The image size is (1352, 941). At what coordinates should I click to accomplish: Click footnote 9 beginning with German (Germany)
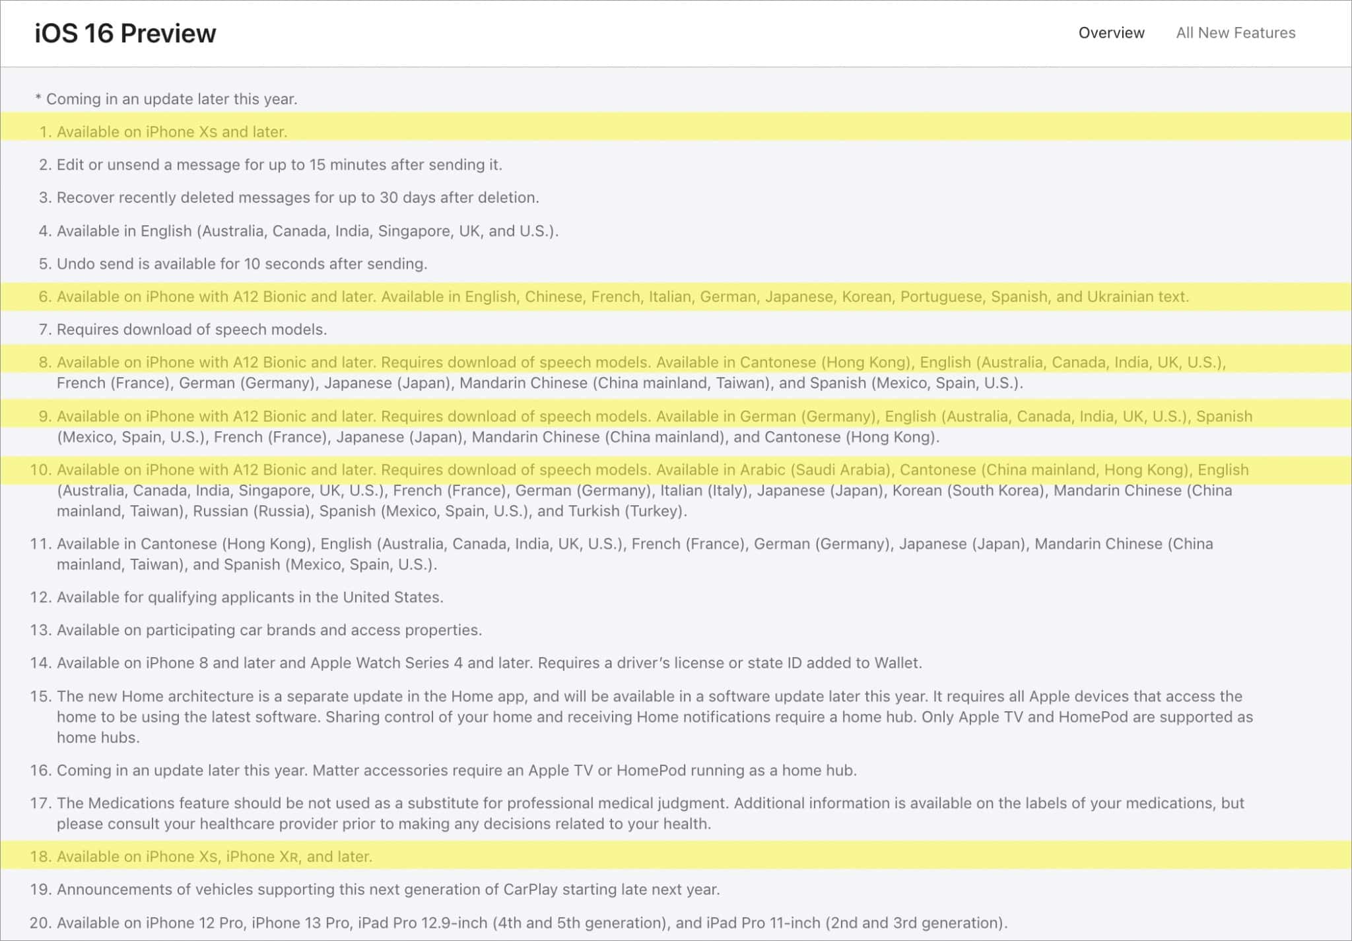pos(646,427)
